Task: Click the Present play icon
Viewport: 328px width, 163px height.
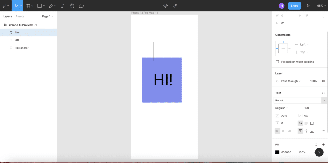Action: pos(308,6)
